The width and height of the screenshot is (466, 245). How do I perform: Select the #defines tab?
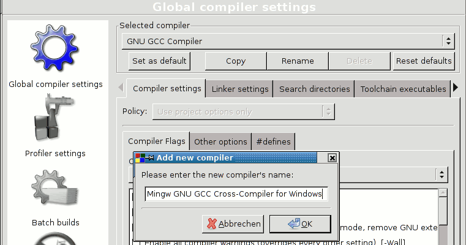[274, 142]
